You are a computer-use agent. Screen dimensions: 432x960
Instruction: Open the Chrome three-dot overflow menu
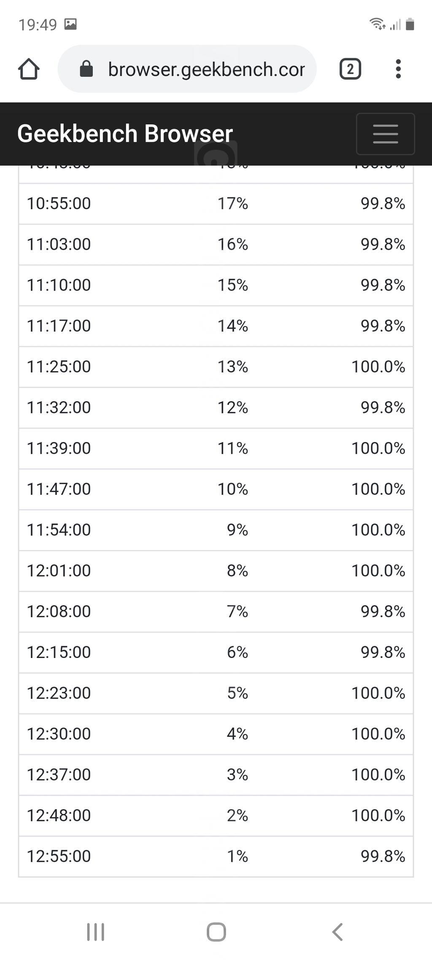[398, 69]
